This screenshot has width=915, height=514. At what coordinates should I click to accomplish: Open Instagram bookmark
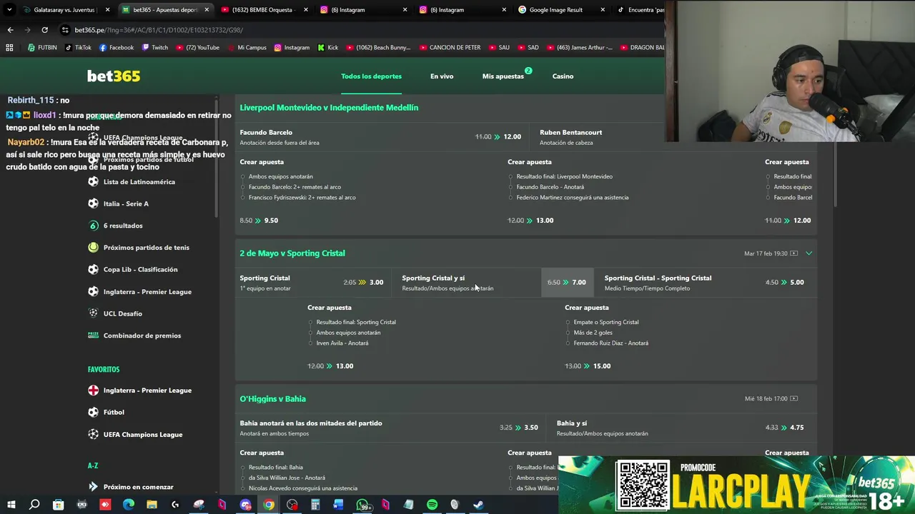point(292,48)
